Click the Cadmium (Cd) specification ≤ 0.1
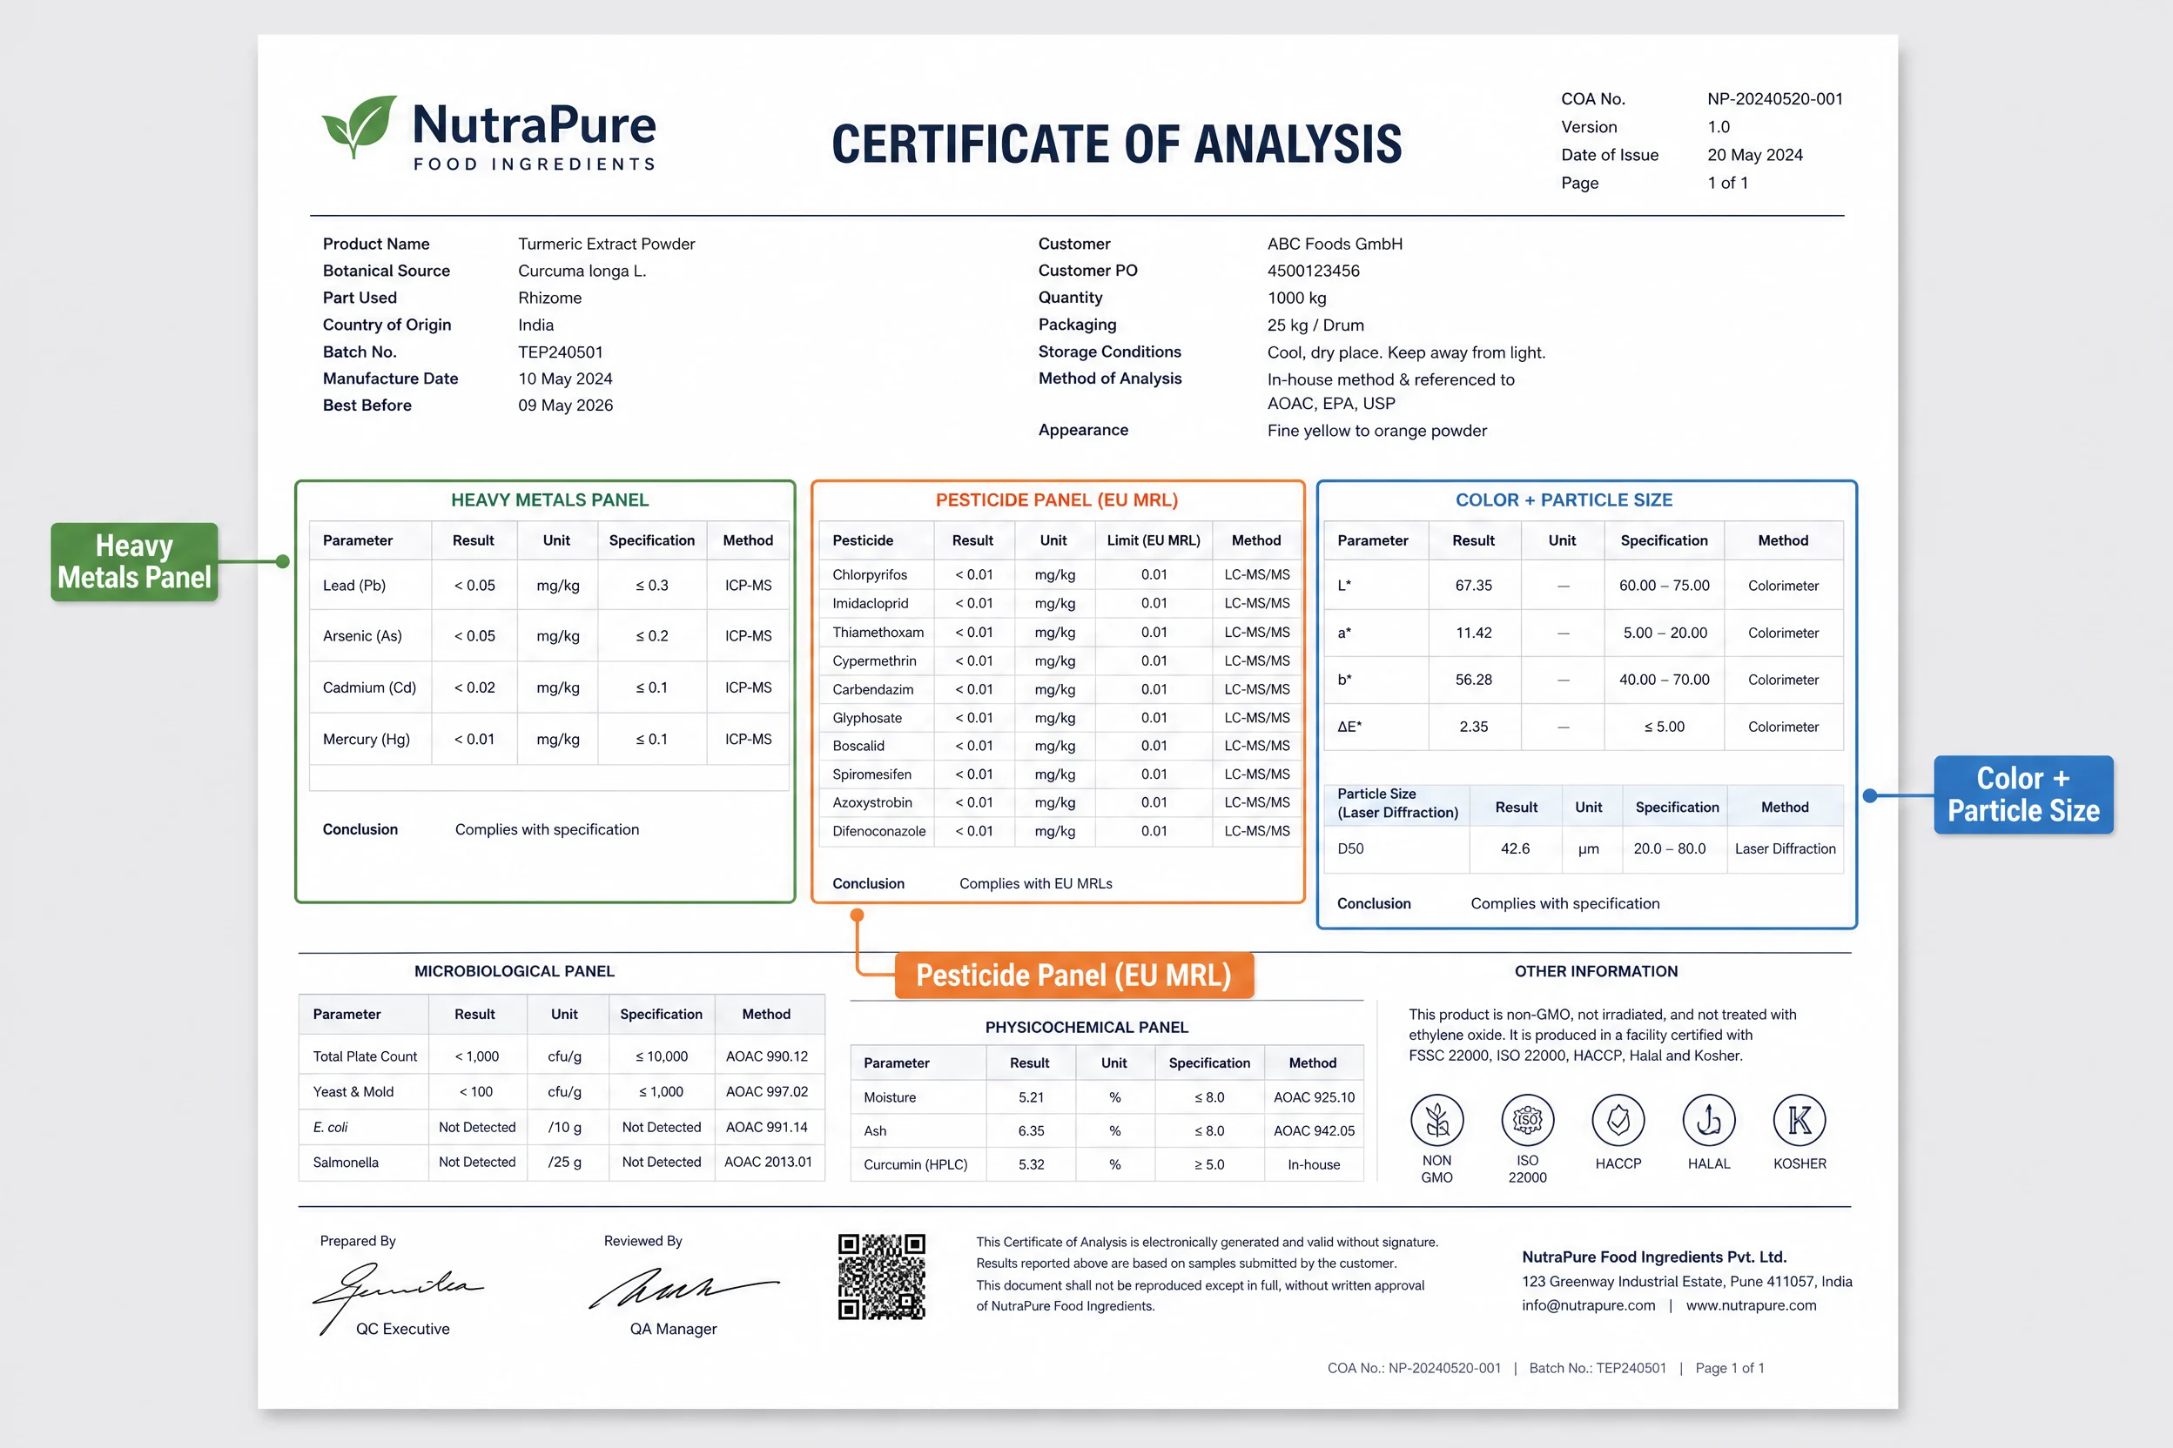 click(651, 687)
